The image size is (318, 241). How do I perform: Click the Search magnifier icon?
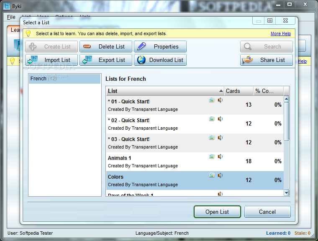click(x=248, y=46)
